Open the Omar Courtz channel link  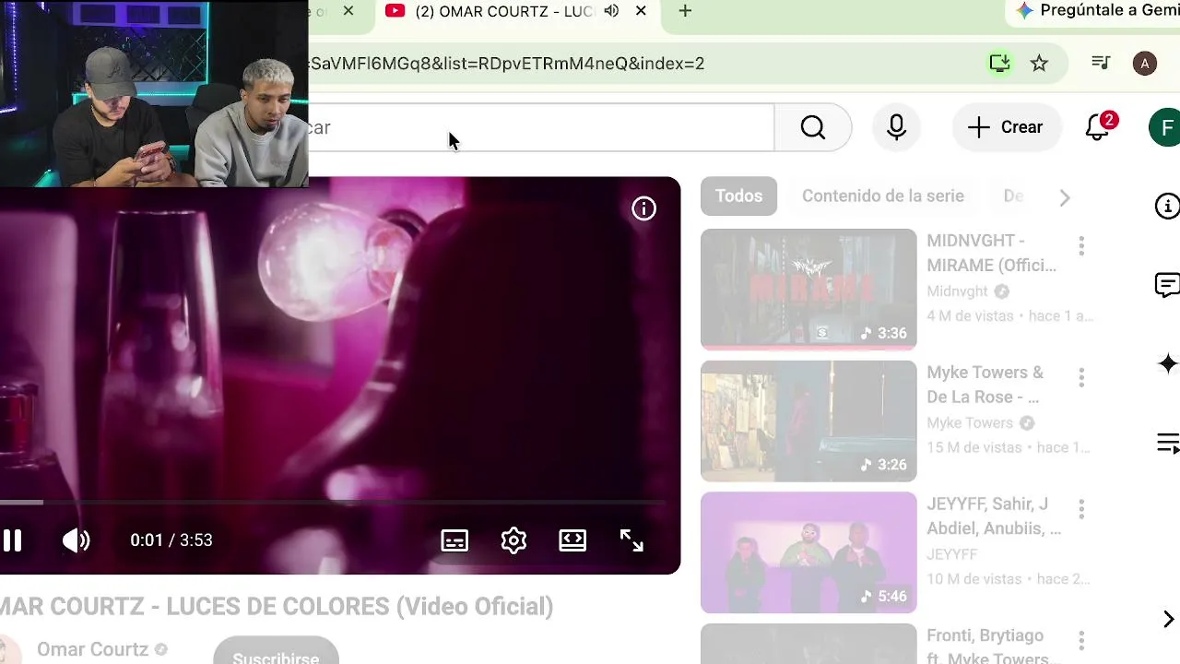92,650
